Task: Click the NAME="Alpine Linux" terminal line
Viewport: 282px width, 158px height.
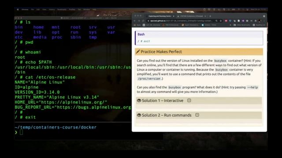Action: pos(40,82)
